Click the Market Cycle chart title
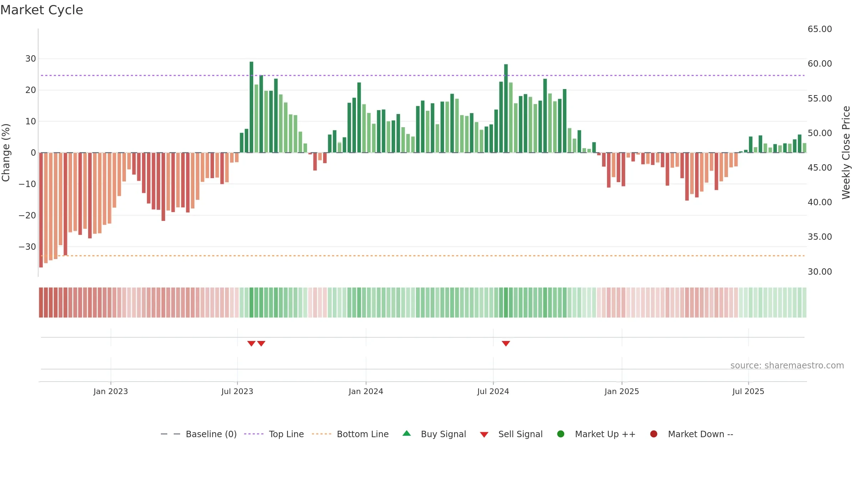The height and width of the screenshot is (481, 856). click(x=42, y=10)
